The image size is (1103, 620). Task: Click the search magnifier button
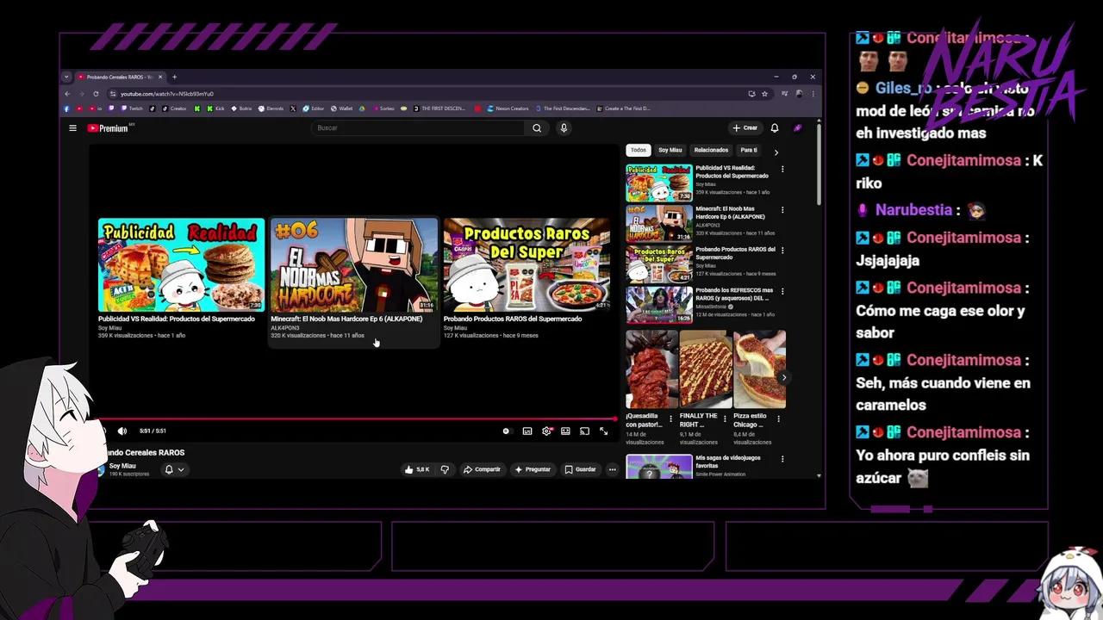click(x=537, y=128)
